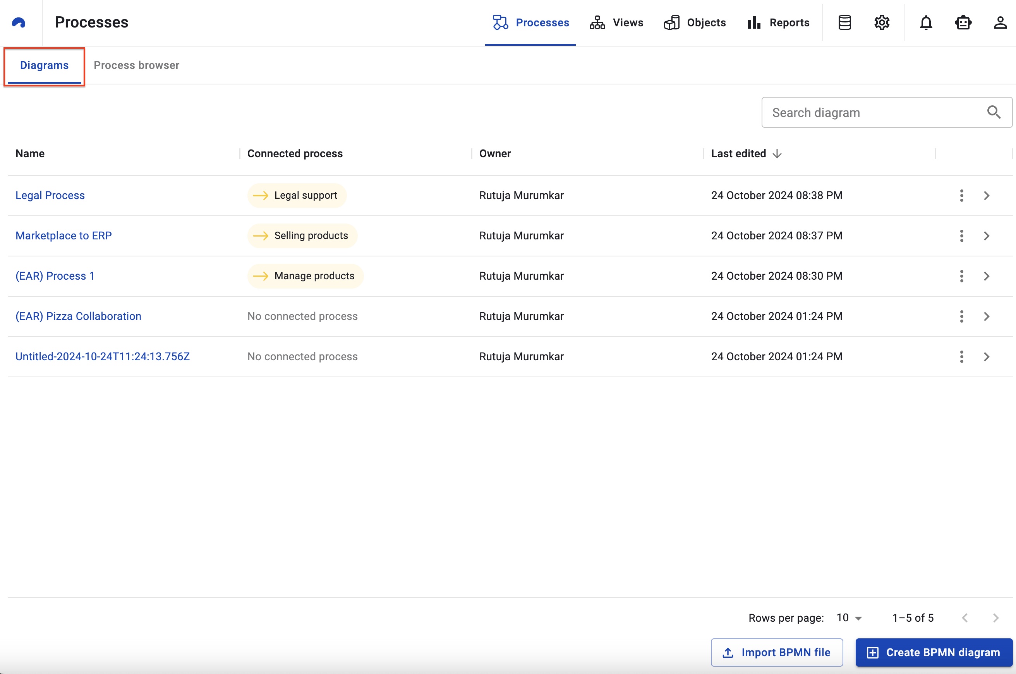Viewport: 1016px width, 674px height.
Task: Go to next page of results
Action: pos(996,618)
